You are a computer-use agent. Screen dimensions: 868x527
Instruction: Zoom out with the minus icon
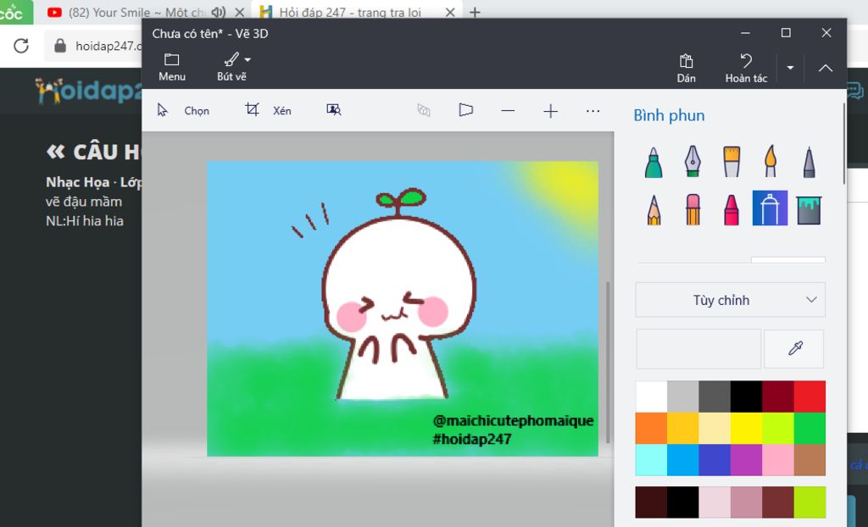[x=508, y=111]
